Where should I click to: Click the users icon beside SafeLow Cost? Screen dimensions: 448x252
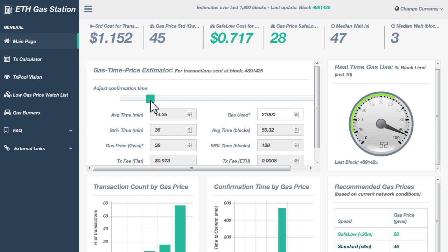coord(212,26)
